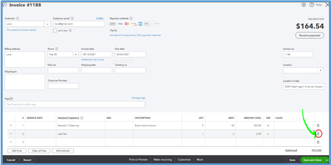
Task: Delete line 1 with trash icon
Action: coord(318,125)
